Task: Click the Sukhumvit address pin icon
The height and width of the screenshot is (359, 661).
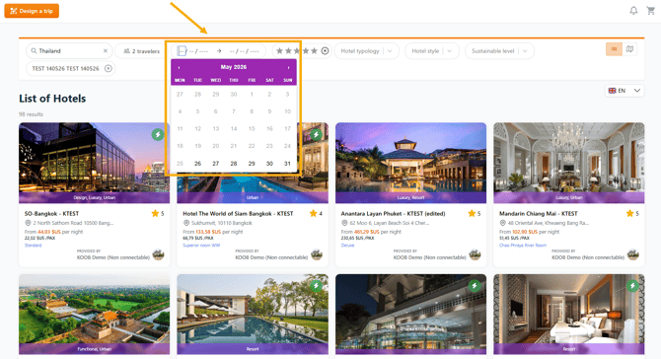Action: coord(185,223)
